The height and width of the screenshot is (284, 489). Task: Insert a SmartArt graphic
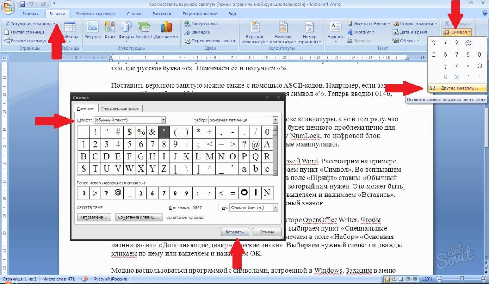[x=144, y=31]
